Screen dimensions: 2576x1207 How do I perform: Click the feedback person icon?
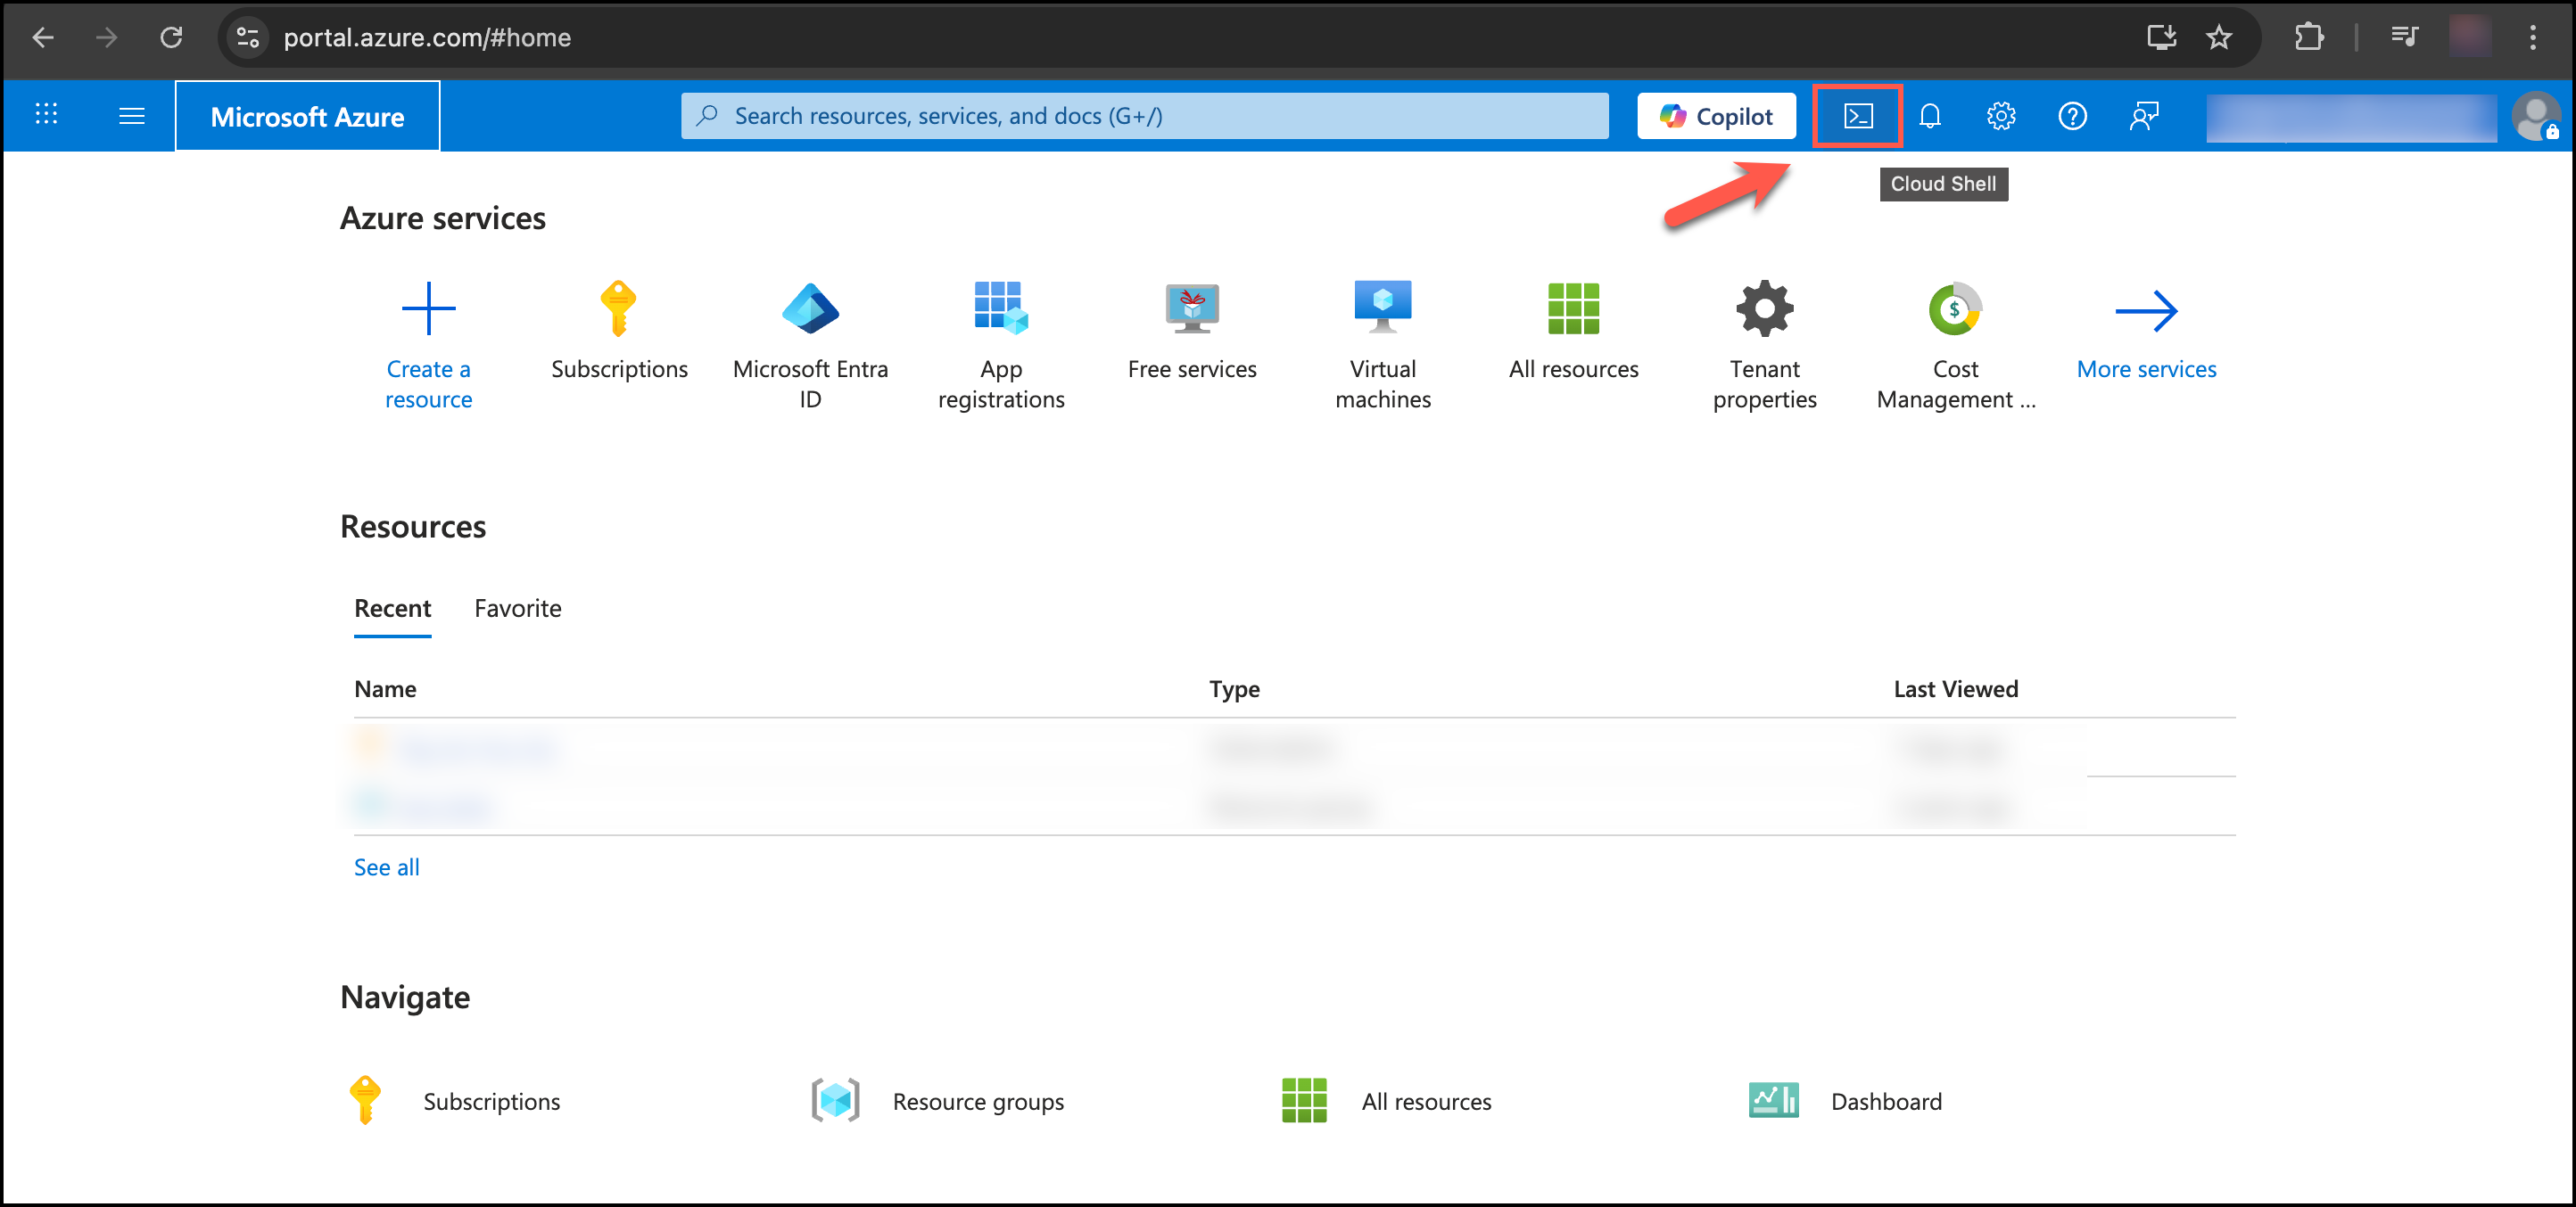pos(2143,117)
